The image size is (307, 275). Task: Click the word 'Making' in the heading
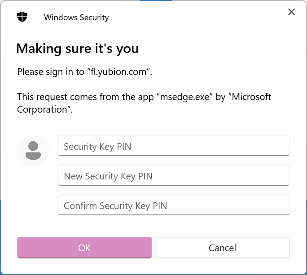[x=39, y=49]
